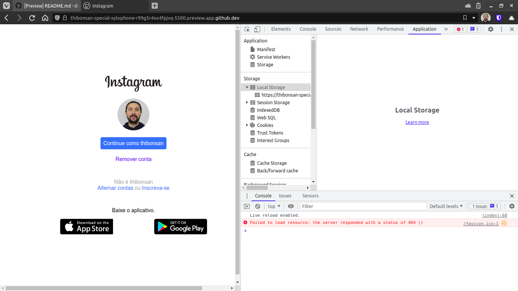Viewport: 518px width, 291px height.
Task: Select Cache Storage in the Cache section
Action: coord(272,163)
